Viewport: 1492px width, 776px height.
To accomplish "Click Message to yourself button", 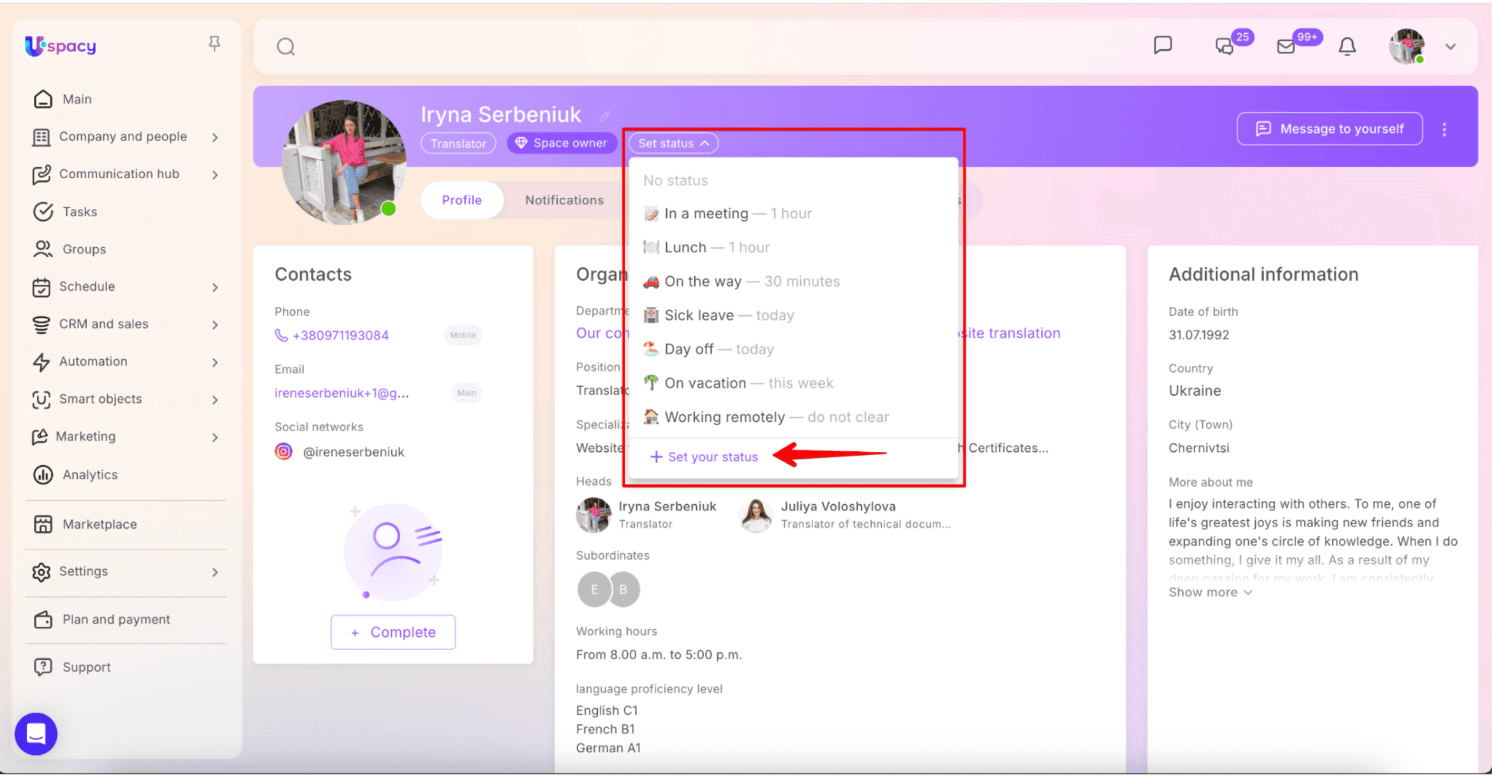I will point(1330,129).
